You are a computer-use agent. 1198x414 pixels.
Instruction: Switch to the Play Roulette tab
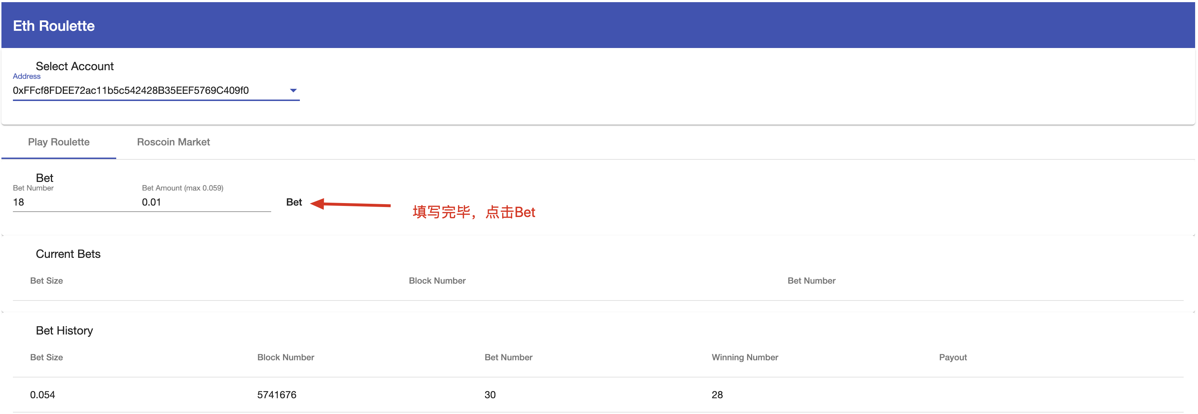coord(58,142)
